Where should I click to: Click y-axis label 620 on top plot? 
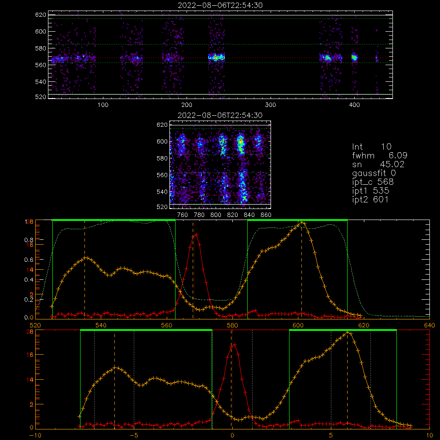[x=40, y=15]
